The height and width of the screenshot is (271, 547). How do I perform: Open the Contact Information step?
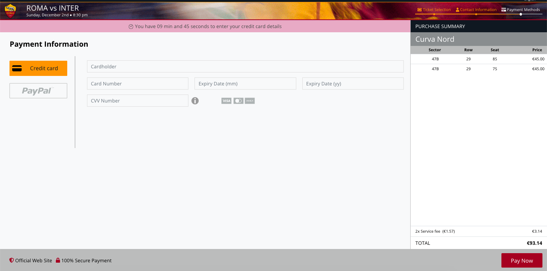[476, 10]
